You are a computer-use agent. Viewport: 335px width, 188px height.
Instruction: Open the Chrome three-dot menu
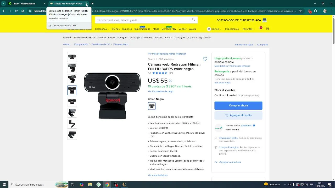331,11
